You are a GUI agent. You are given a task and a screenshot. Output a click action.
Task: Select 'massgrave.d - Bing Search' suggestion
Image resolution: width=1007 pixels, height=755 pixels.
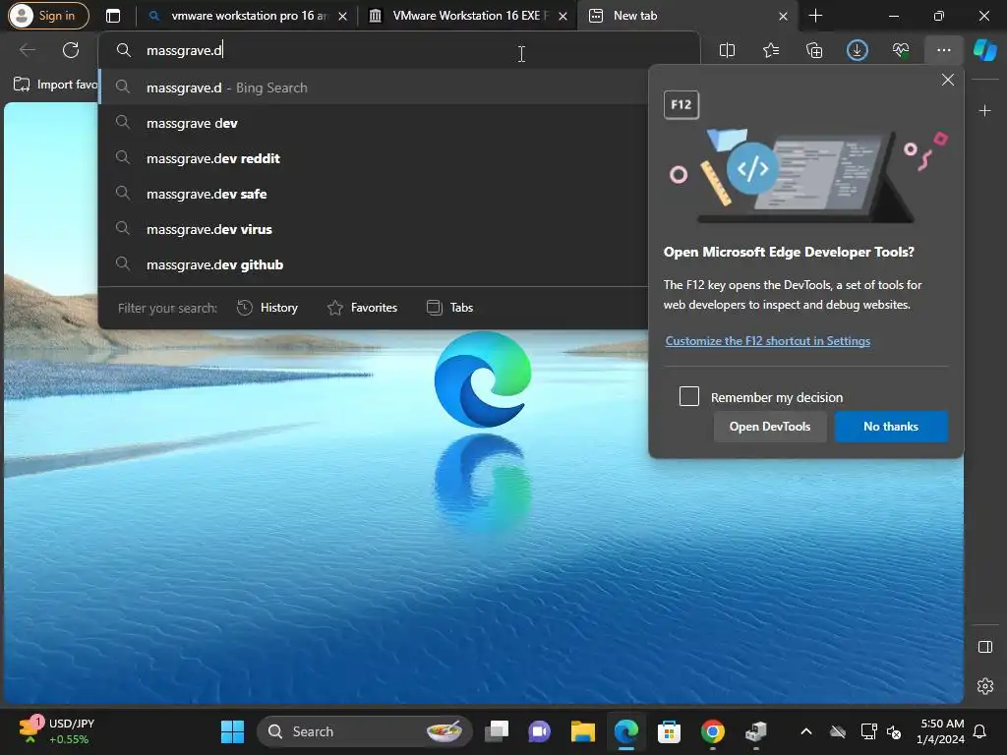point(374,87)
